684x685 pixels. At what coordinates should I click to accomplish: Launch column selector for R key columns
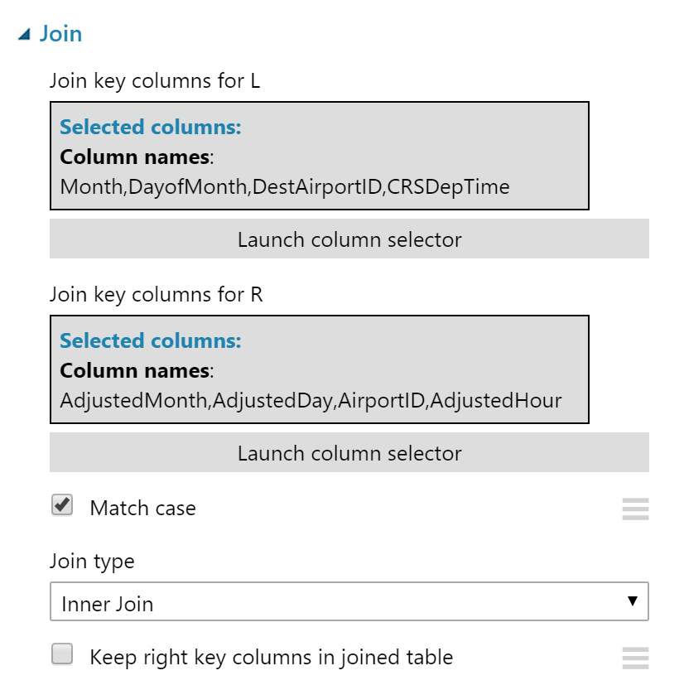tap(349, 453)
